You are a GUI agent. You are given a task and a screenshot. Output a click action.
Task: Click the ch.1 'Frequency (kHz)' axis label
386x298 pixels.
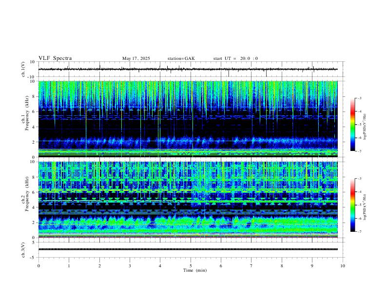pyautogui.click(x=27, y=113)
